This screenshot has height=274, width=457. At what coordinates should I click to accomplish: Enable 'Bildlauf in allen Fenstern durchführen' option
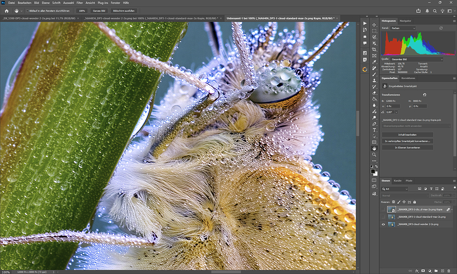point(27,11)
